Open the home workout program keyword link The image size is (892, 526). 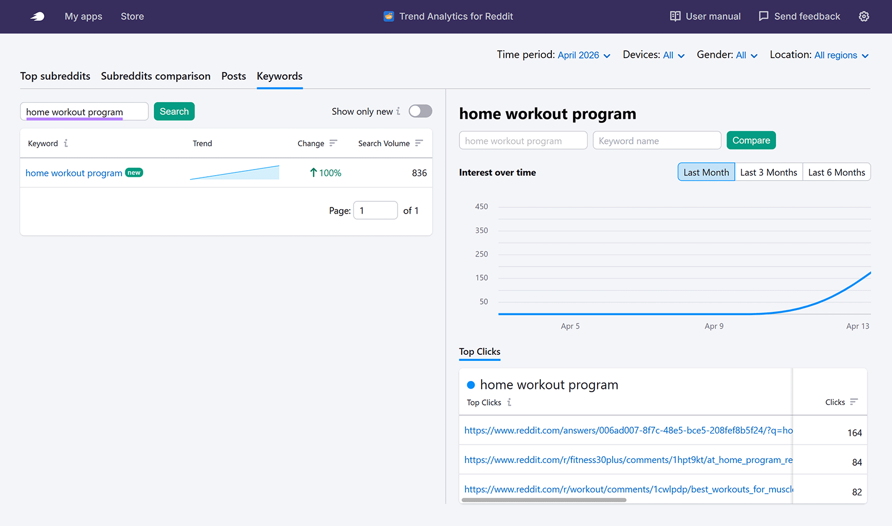tap(74, 173)
